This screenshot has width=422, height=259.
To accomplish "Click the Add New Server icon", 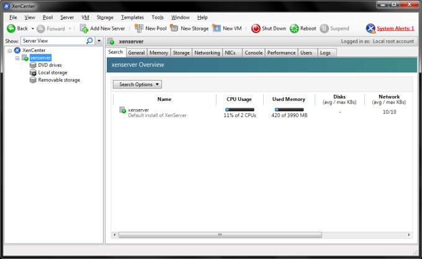I will tap(84, 29).
